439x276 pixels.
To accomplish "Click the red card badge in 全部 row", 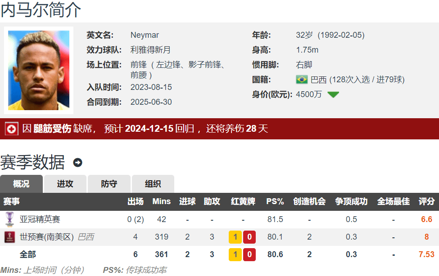I will coord(249,254).
